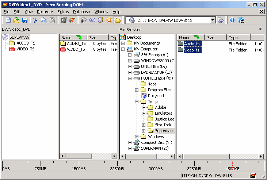The height and width of the screenshot is (180, 267).
Task: Copy the selection using toolbar icon
Action: click(43, 20)
